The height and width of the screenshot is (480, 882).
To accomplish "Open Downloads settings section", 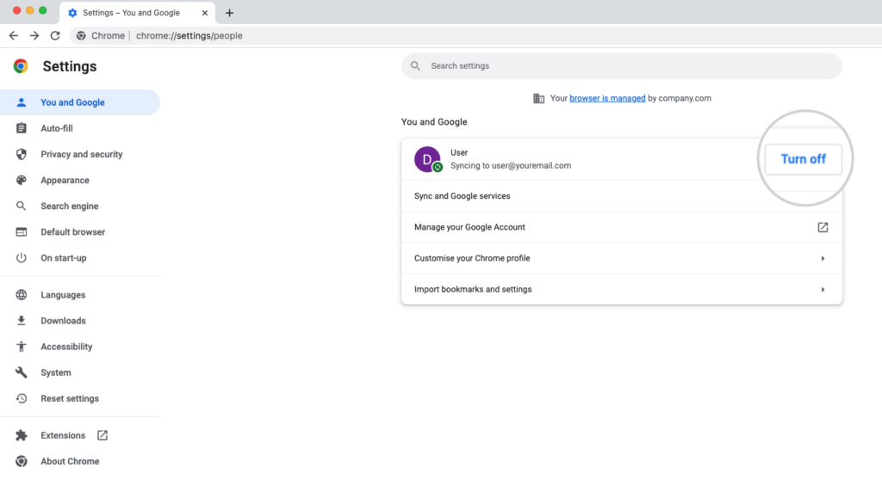I will click(80, 320).
